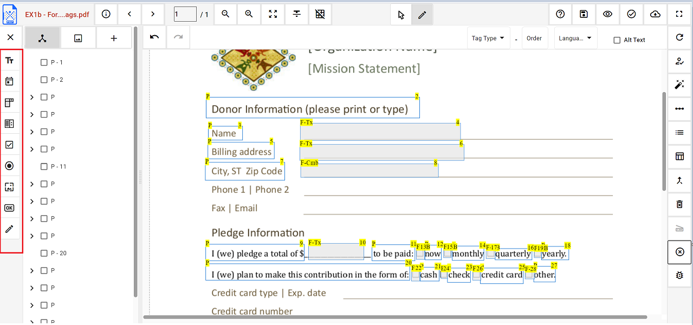Image resolution: width=693 pixels, height=325 pixels.
Task: Select the pencil tool in left sidebar
Action: 9,229
